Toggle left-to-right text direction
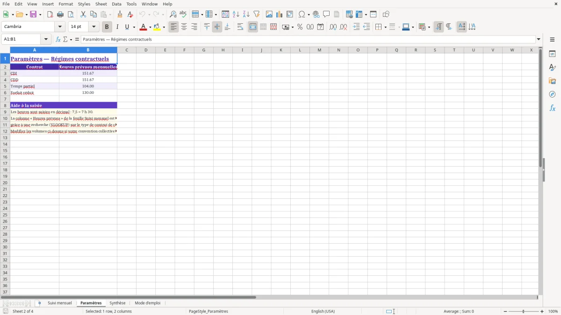 tap(439, 27)
